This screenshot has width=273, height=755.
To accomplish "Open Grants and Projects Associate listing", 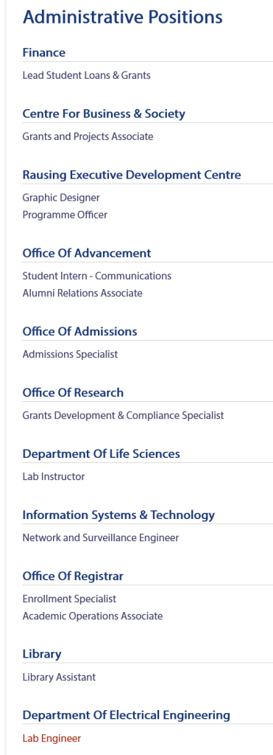I will click(88, 136).
